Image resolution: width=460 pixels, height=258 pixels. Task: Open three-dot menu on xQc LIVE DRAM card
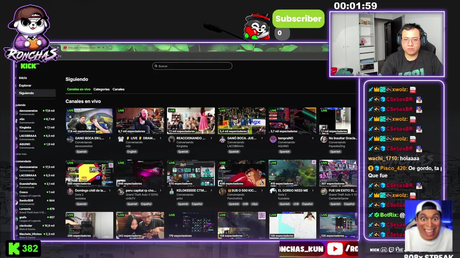161,138
